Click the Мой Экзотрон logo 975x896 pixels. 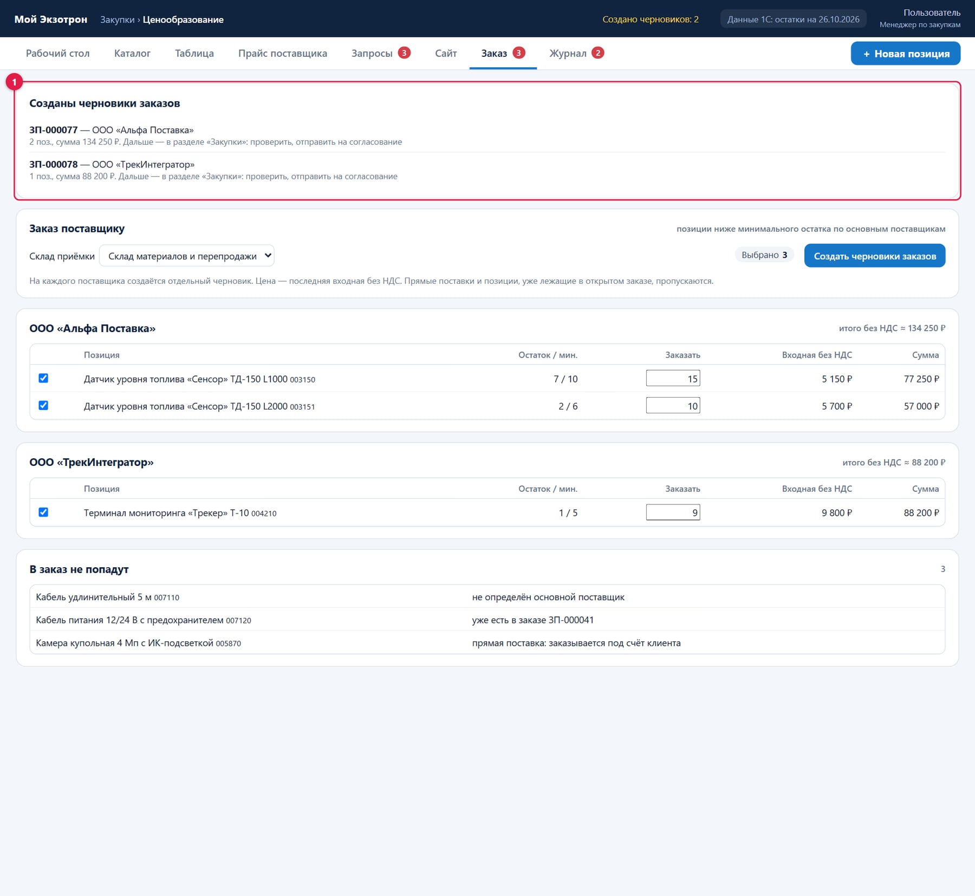click(51, 19)
